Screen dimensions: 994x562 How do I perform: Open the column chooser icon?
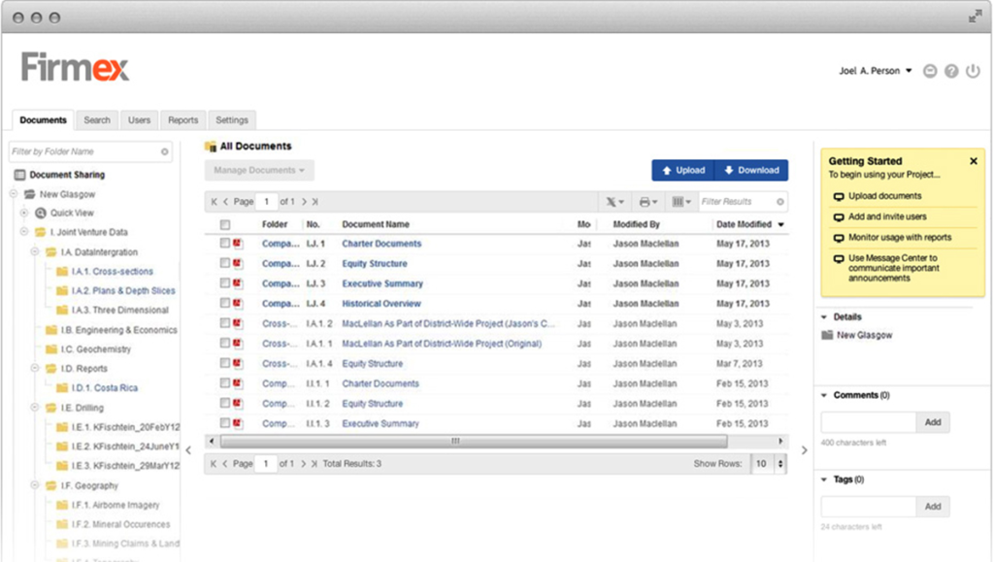click(x=681, y=202)
